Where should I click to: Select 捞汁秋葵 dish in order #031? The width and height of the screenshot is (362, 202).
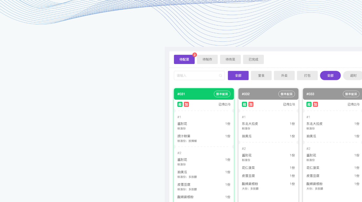(x=184, y=136)
